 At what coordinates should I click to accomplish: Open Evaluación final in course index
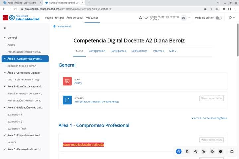17,129
